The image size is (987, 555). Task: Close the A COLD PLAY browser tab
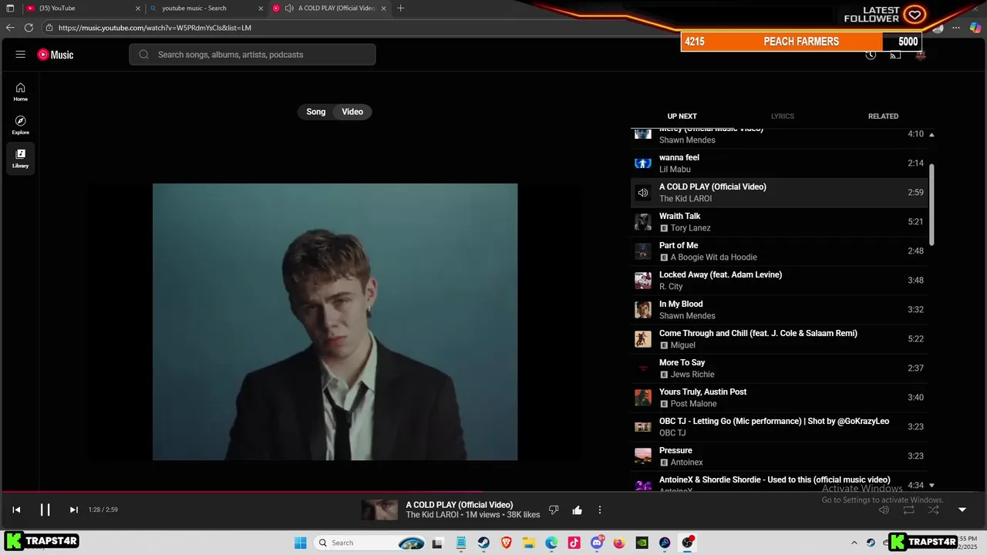tap(383, 8)
